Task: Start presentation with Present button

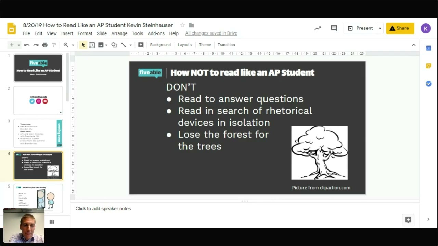Action: tap(360, 28)
